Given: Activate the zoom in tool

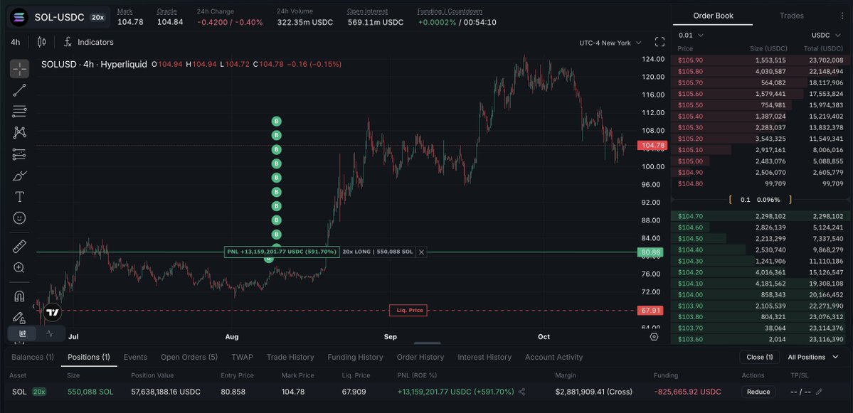Looking at the screenshot, I should tap(20, 267).
